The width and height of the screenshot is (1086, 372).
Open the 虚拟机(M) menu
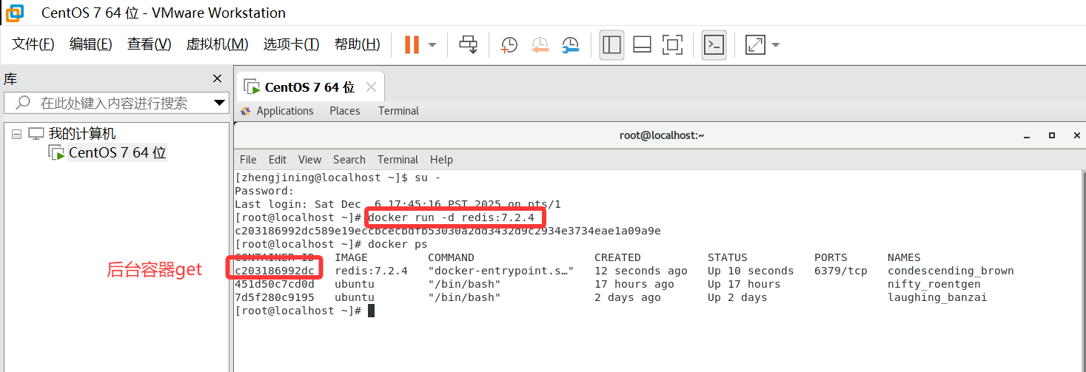pyautogui.click(x=217, y=44)
